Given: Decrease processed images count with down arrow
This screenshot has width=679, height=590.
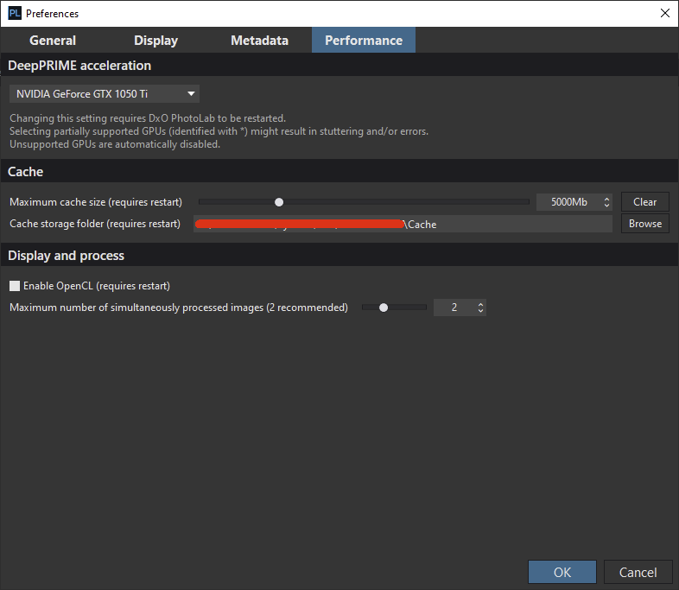Looking at the screenshot, I should click(x=480, y=311).
